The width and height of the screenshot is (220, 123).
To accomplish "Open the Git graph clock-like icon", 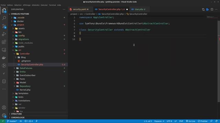I will [x=4, y=66].
